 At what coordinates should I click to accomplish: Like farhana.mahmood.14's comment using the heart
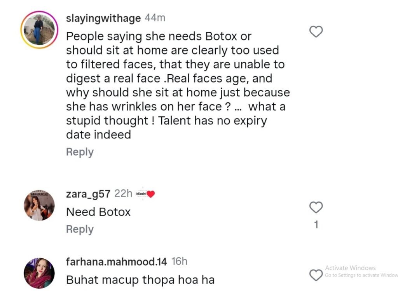click(316, 275)
